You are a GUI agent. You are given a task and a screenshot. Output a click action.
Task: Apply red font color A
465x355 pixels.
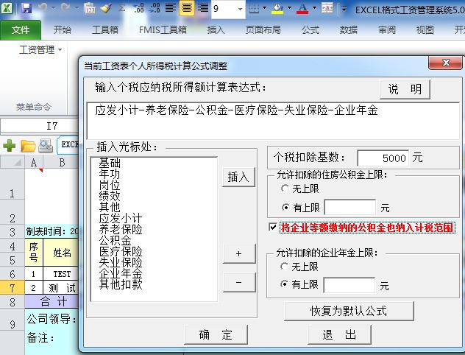[302, 8]
